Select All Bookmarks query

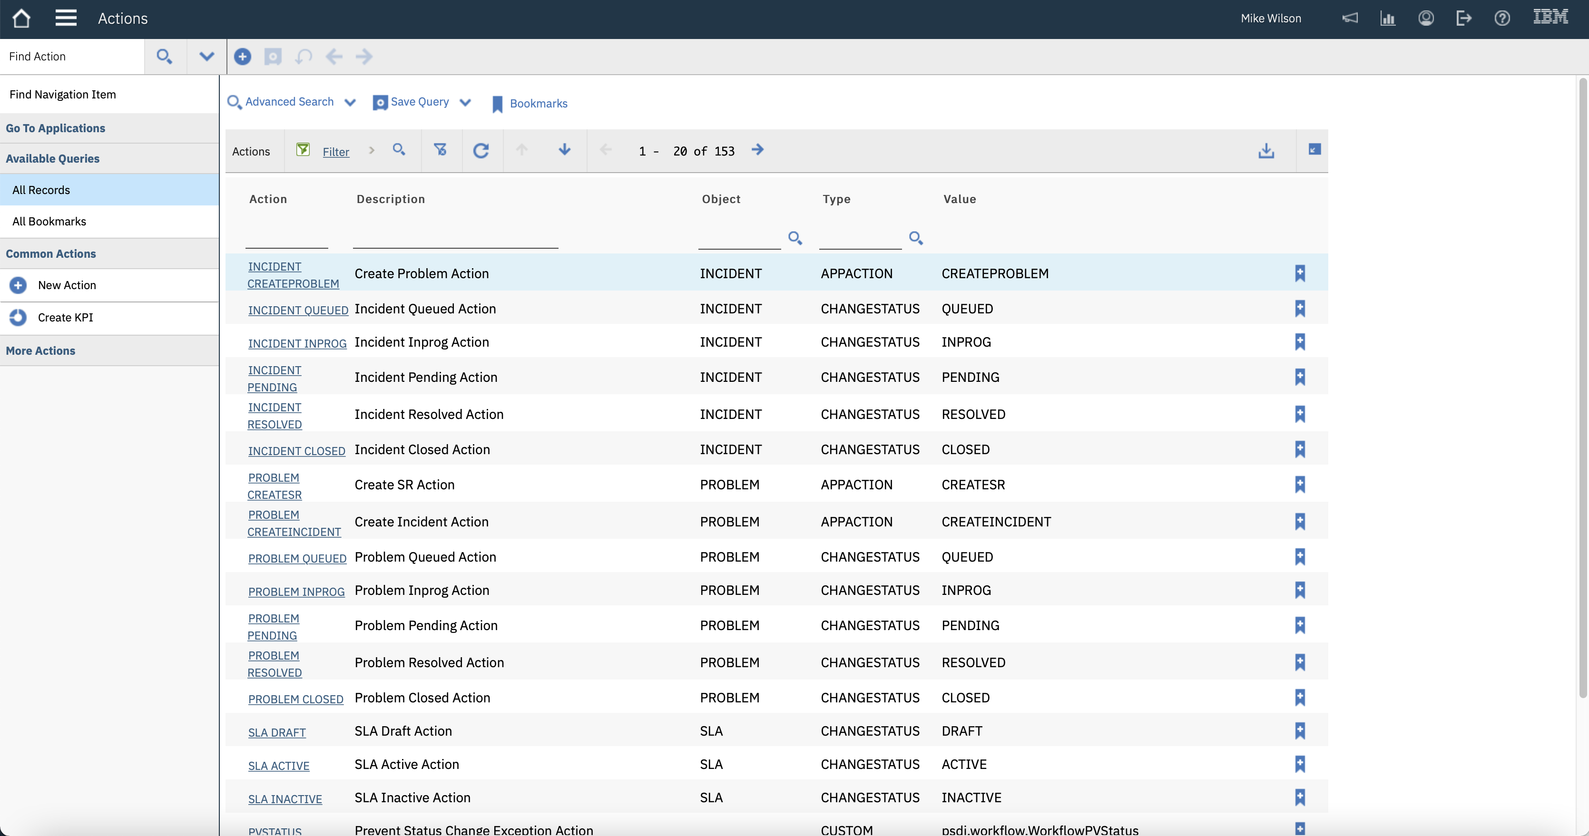click(x=49, y=221)
